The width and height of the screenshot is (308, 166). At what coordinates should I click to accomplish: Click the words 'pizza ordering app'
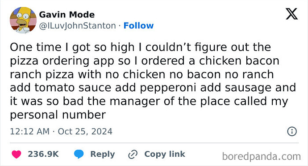coord(62,61)
